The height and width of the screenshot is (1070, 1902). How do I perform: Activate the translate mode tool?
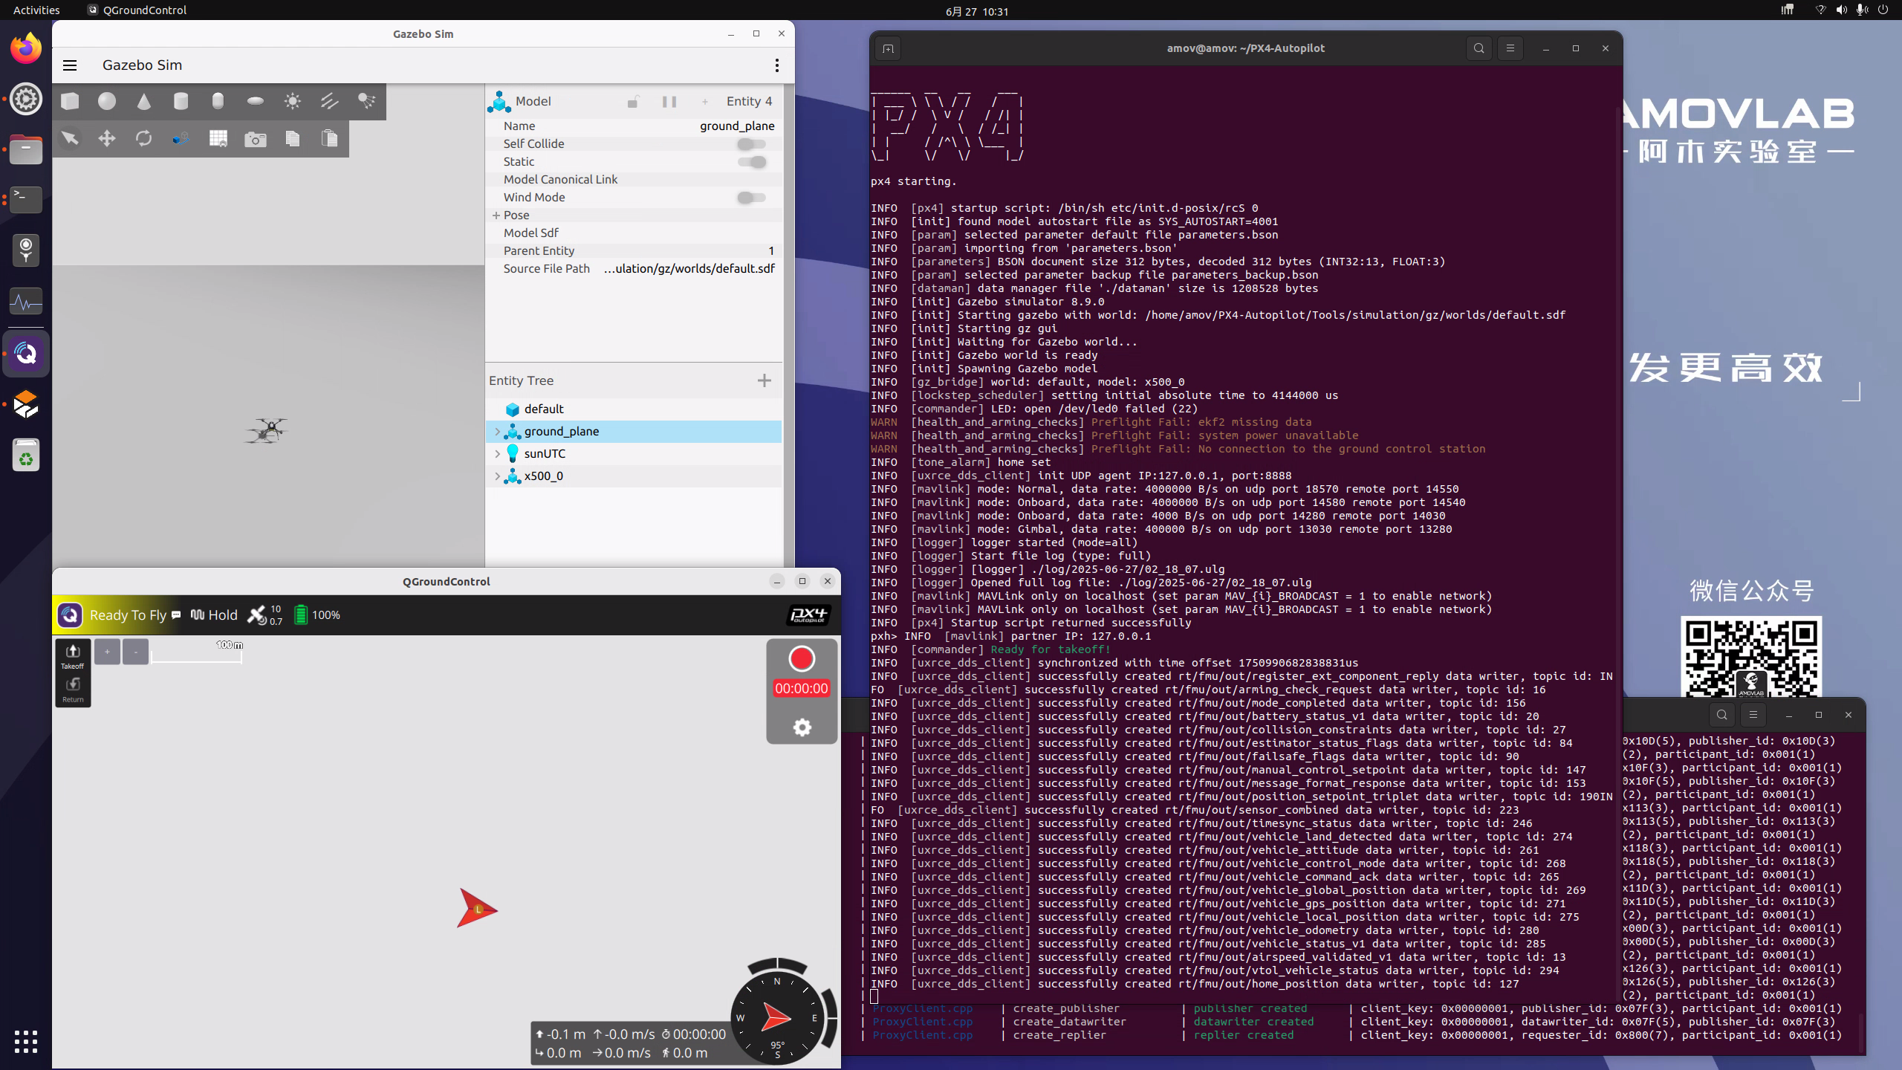[107, 138]
